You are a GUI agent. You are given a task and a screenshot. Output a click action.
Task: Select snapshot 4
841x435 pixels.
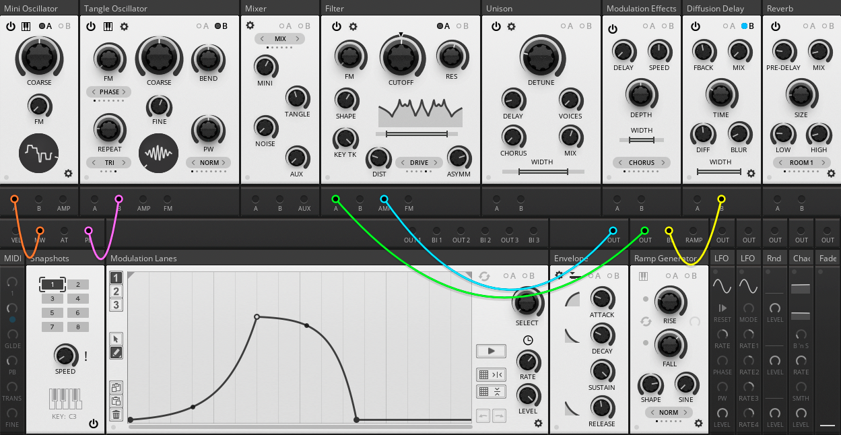pos(78,298)
